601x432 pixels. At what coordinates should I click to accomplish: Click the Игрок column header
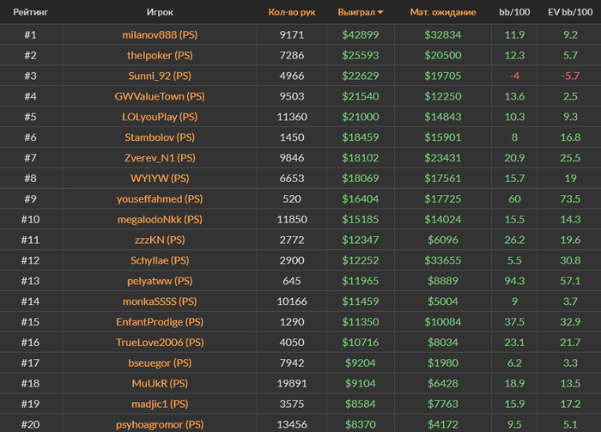[159, 14]
